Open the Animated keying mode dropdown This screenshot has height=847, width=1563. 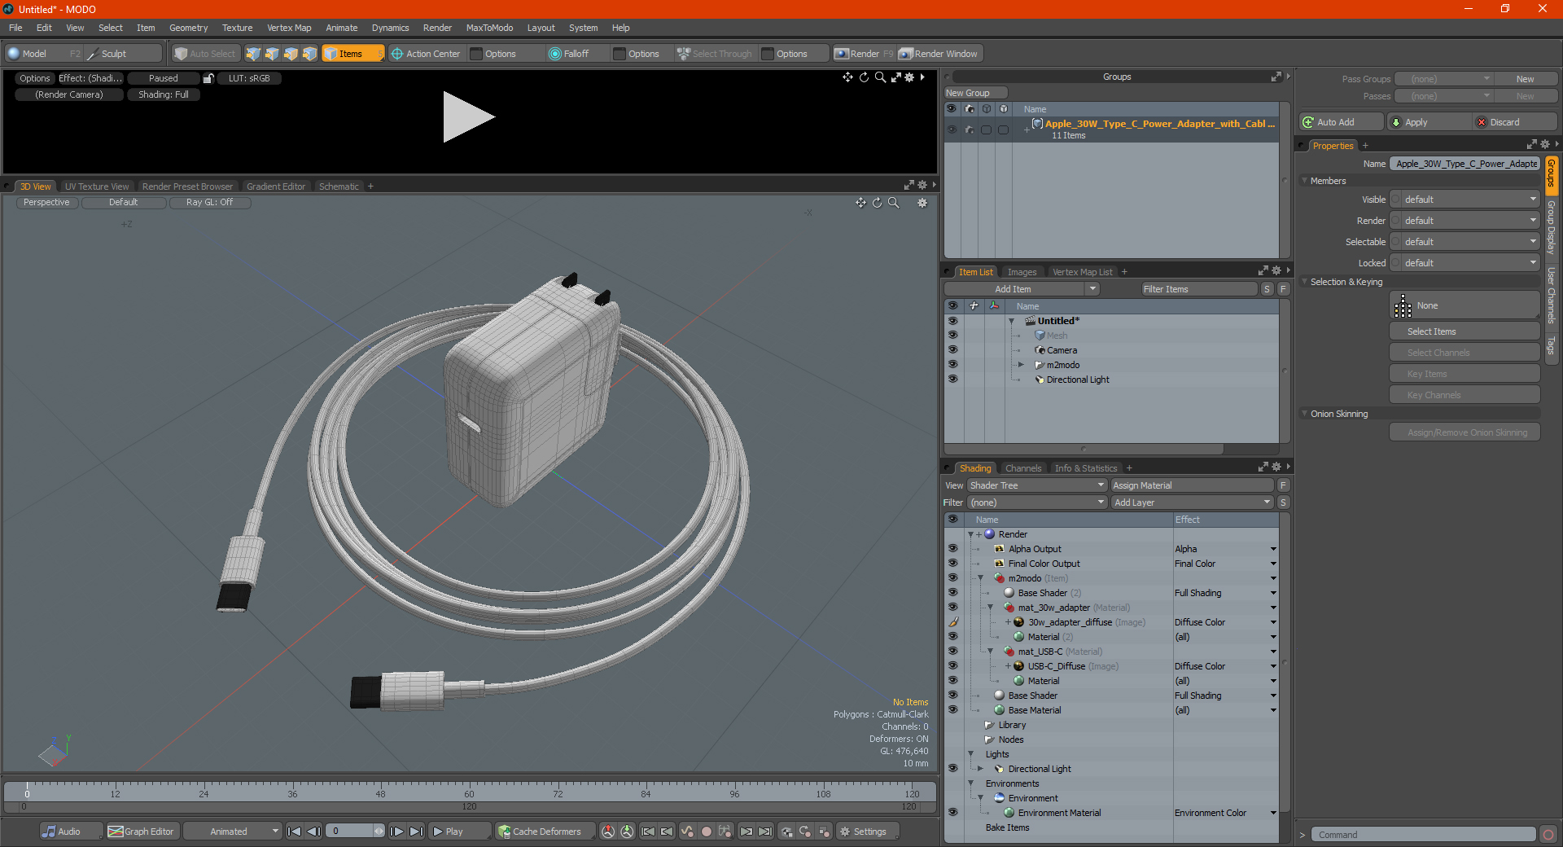pyautogui.click(x=232, y=832)
